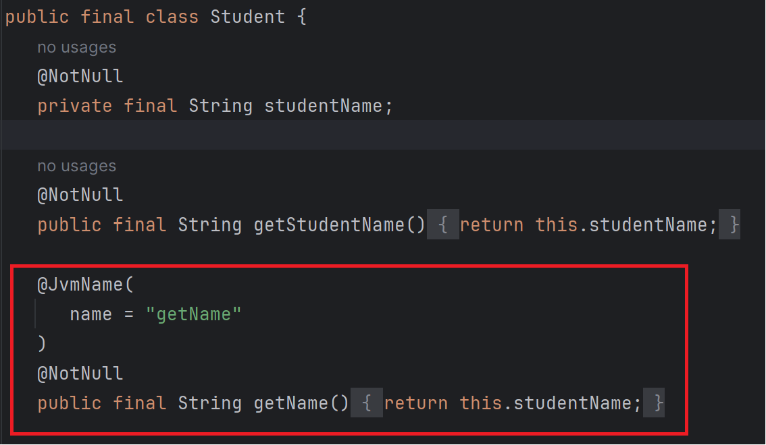
Task: Click the closing fold brace of getName
Action: [654, 403]
